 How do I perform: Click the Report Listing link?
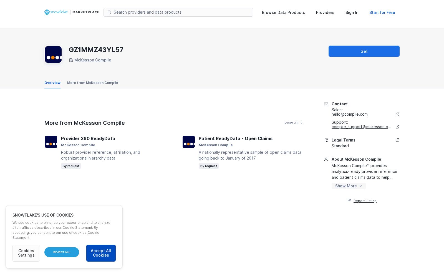tap(365, 201)
